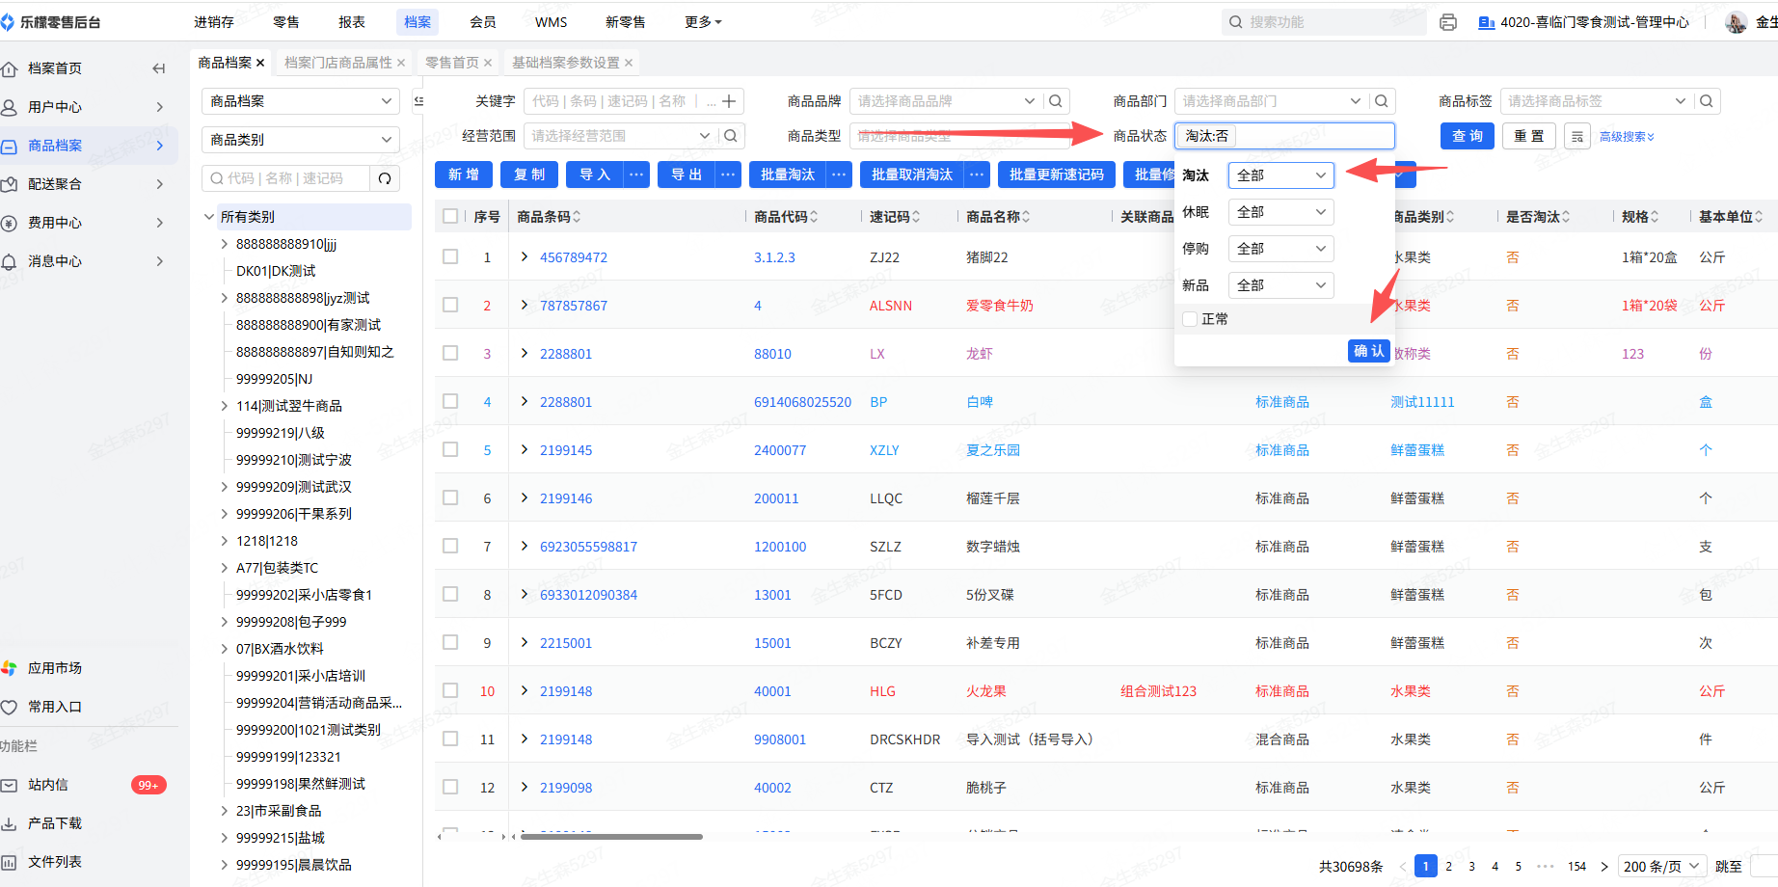The width and height of the screenshot is (1778, 887).
Task: Check the 正常 checkbox in status popup
Action: coord(1190,319)
